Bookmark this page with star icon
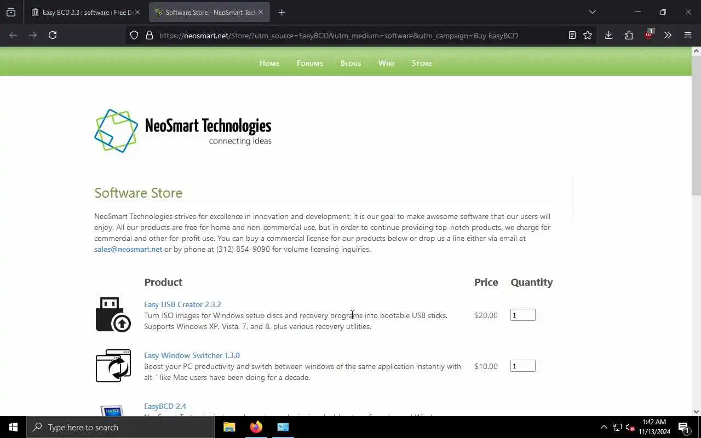Screen dimensions: 701x438 click(588, 35)
